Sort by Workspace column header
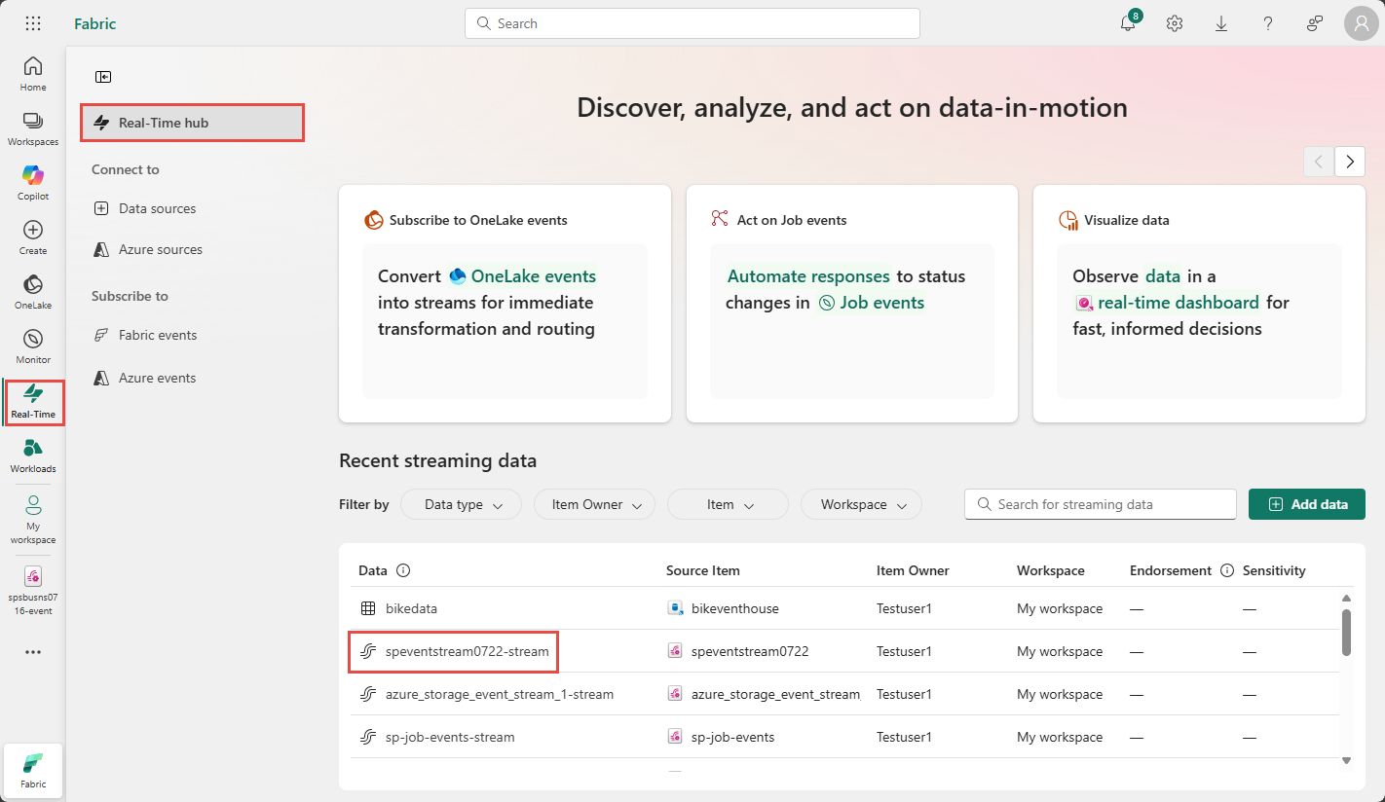1385x802 pixels. click(x=1050, y=570)
